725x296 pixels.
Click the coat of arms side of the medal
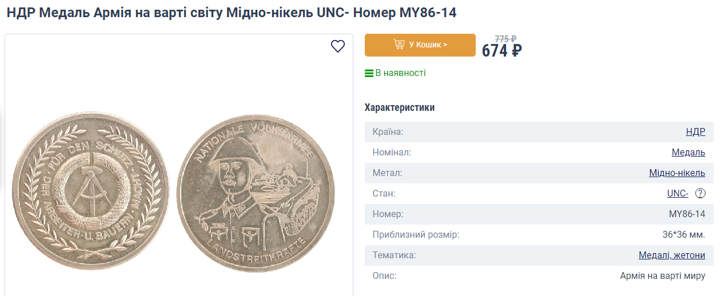(x=91, y=191)
